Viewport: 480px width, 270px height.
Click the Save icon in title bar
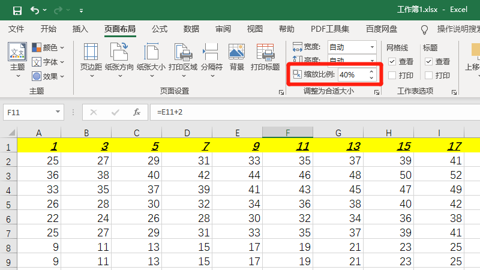17,10
